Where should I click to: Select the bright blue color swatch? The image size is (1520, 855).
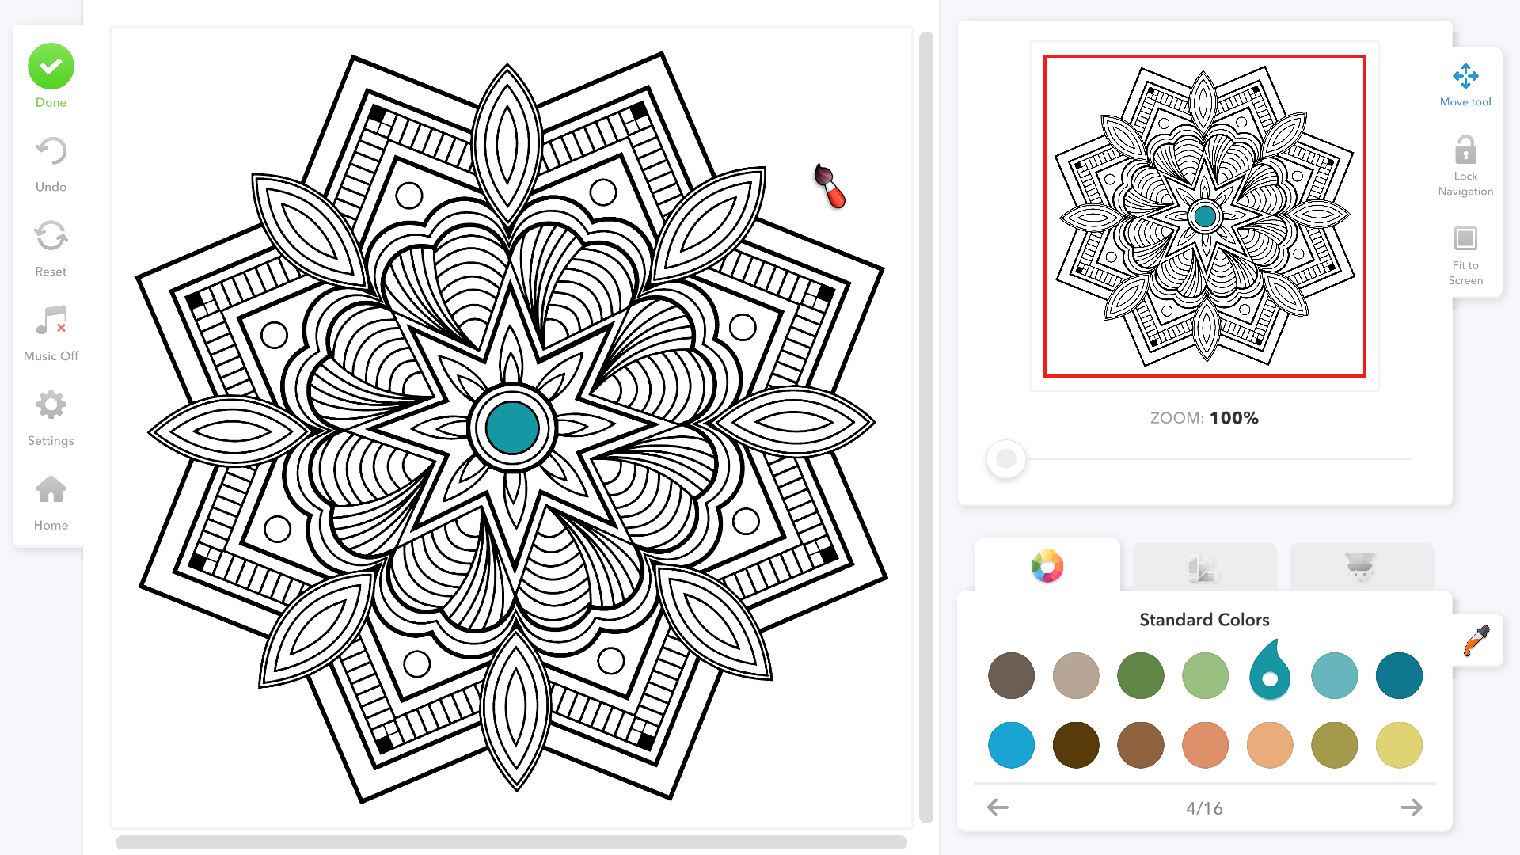[1011, 745]
